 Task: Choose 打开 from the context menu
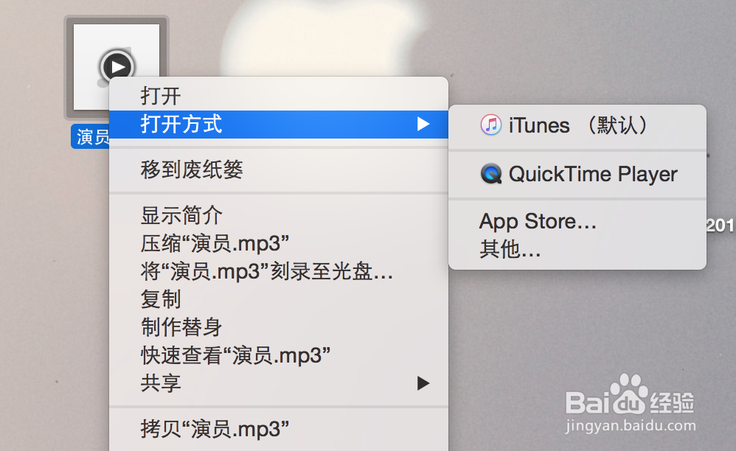point(278,96)
